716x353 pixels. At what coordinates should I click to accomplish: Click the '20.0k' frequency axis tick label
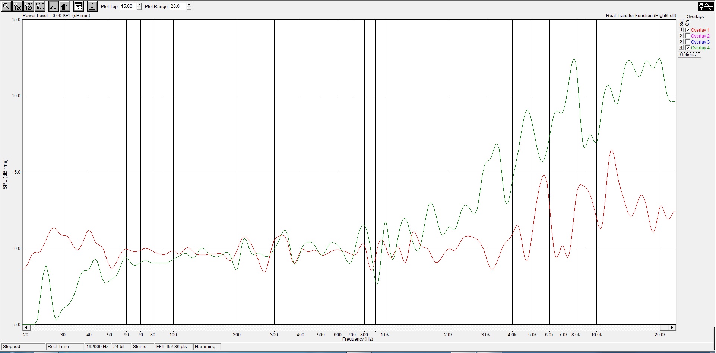(x=660, y=335)
